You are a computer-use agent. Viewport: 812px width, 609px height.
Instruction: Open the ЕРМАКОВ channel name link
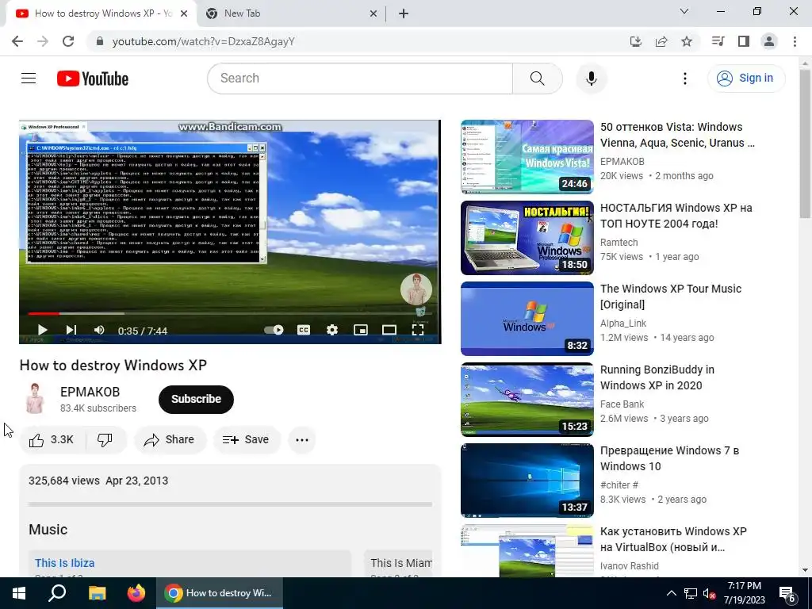point(90,392)
